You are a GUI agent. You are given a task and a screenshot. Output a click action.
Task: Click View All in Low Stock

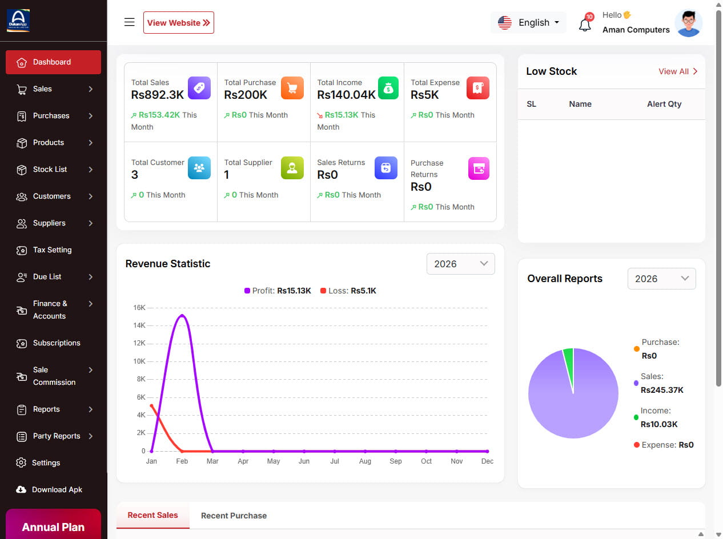pos(678,71)
